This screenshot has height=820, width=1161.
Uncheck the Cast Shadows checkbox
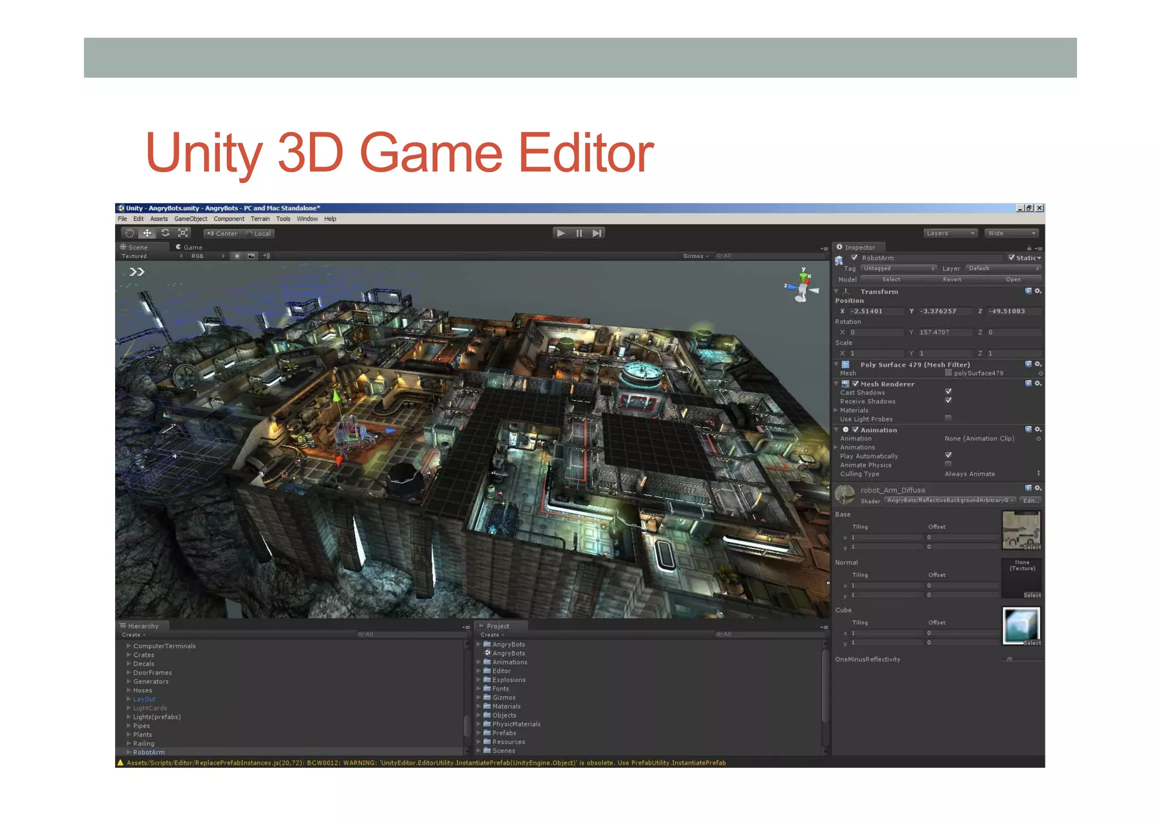[948, 392]
